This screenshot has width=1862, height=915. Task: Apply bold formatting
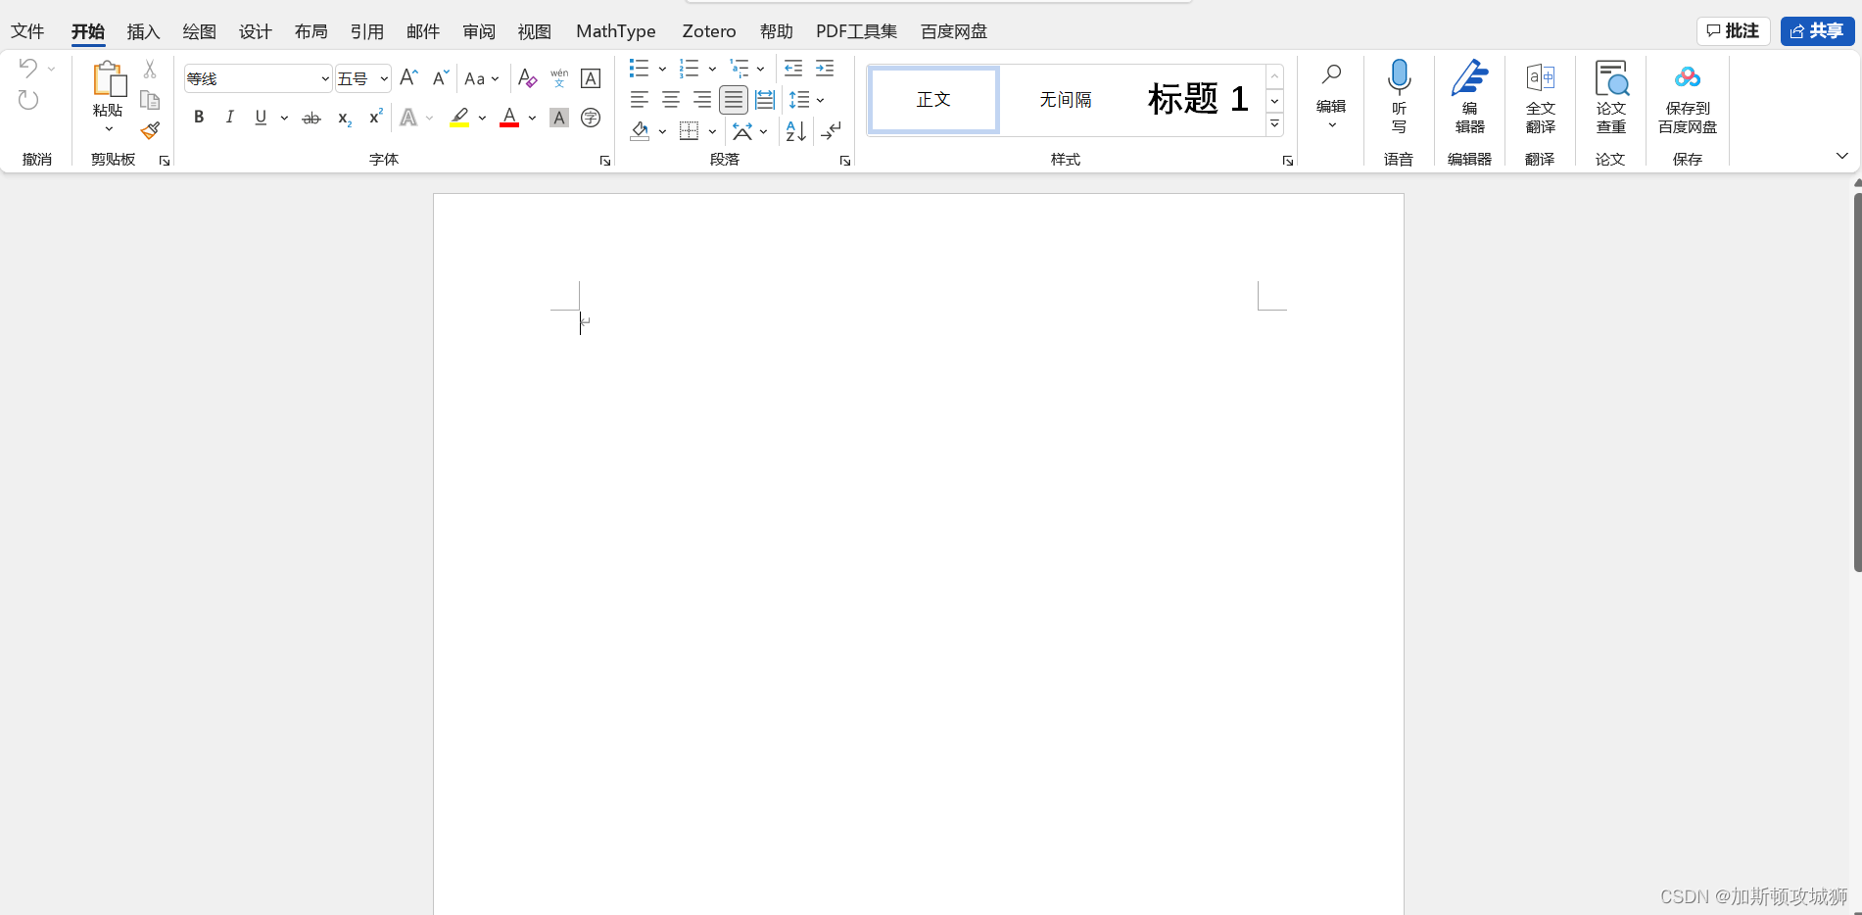pyautogui.click(x=199, y=117)
